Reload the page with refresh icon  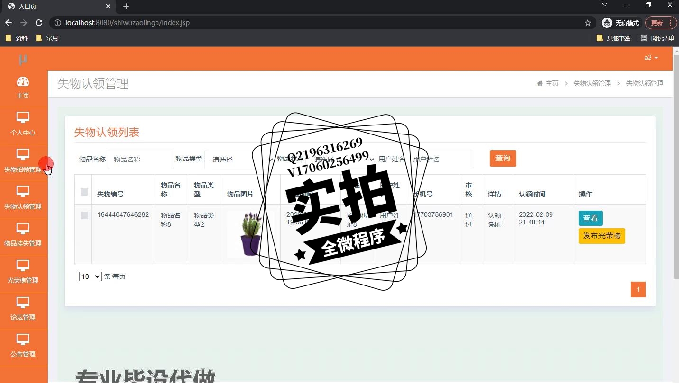point(39,23)
